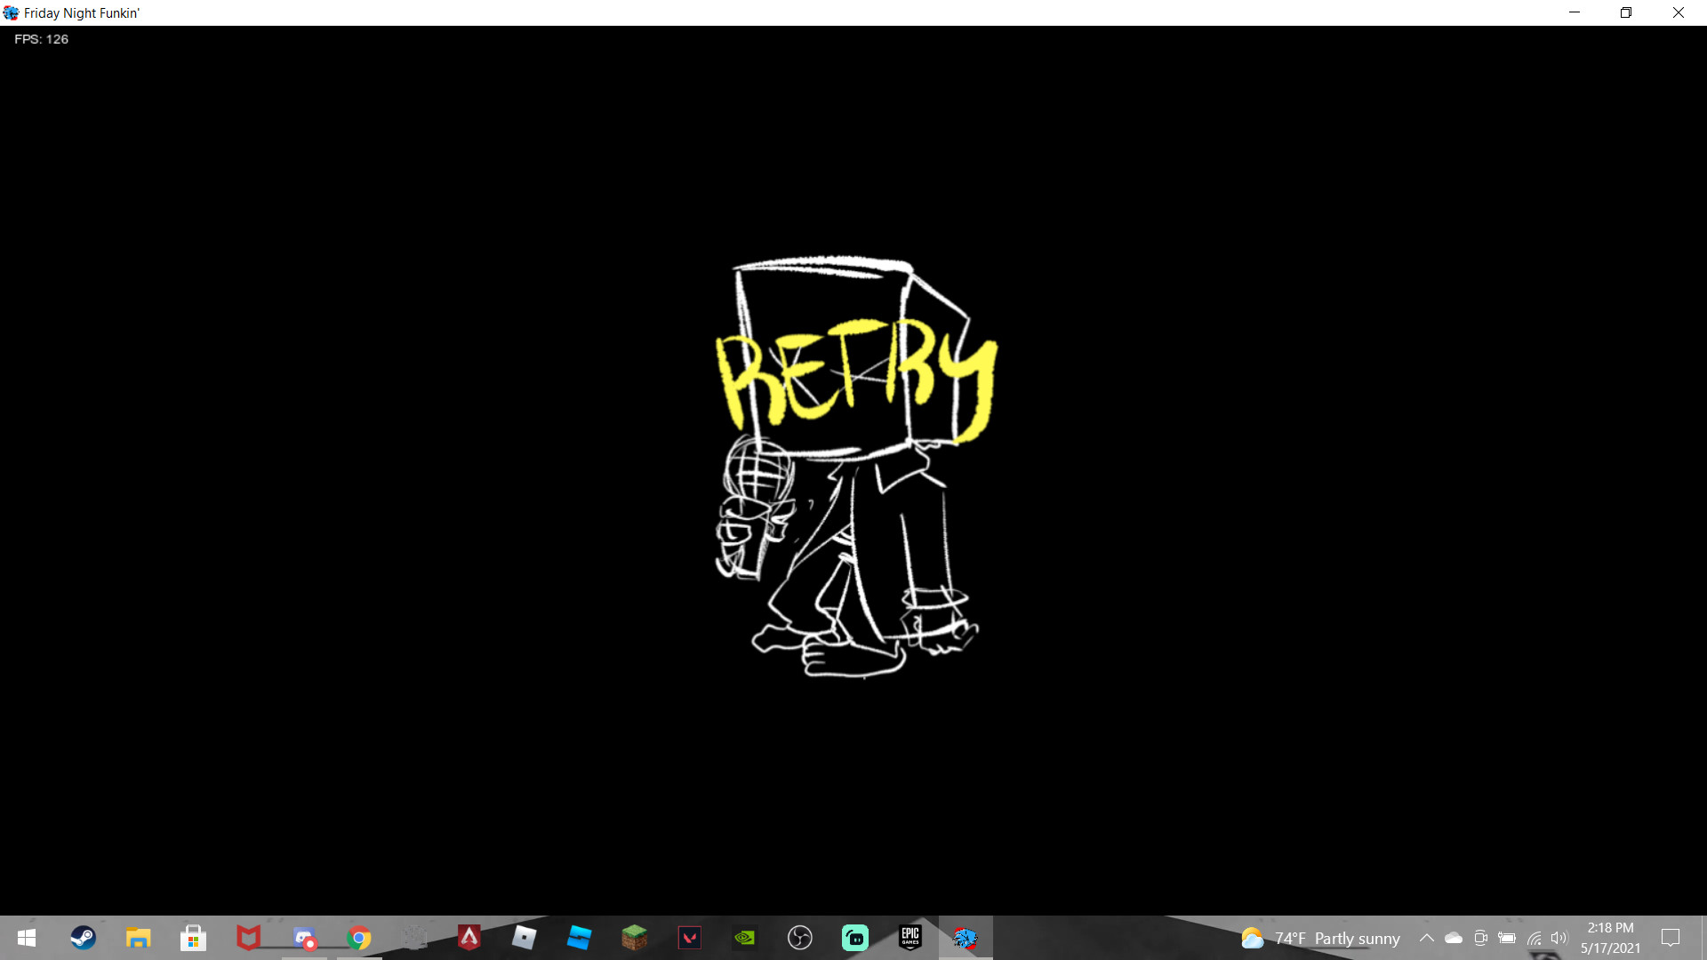1707x960 pixels.
Task: Mute system volume via the speaker icon
Action: (1560, 938)
